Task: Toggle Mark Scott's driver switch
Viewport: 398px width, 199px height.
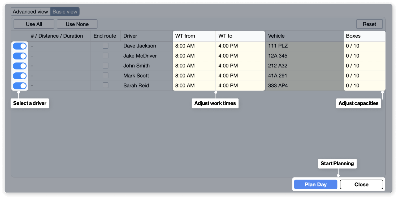Action: tap(20, 76)
